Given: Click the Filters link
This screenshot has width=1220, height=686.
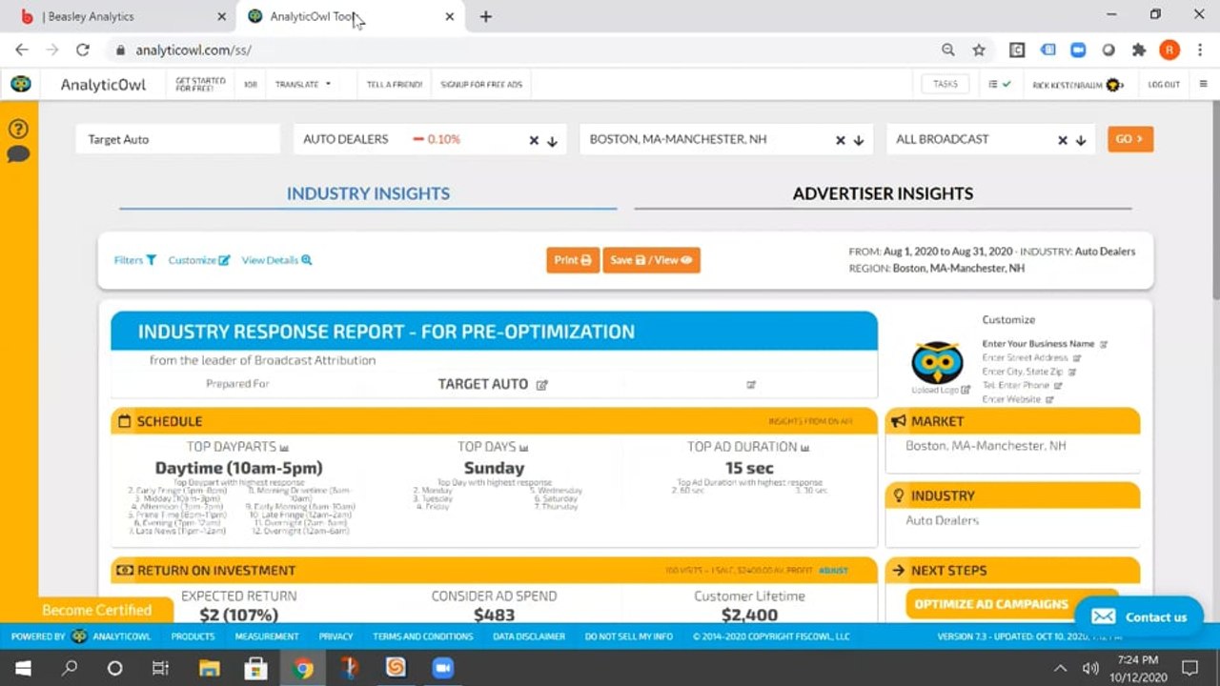Looking at the screenshot, I should point(134,260).
